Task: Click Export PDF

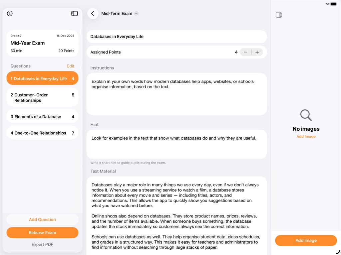Action: (42, 244)
